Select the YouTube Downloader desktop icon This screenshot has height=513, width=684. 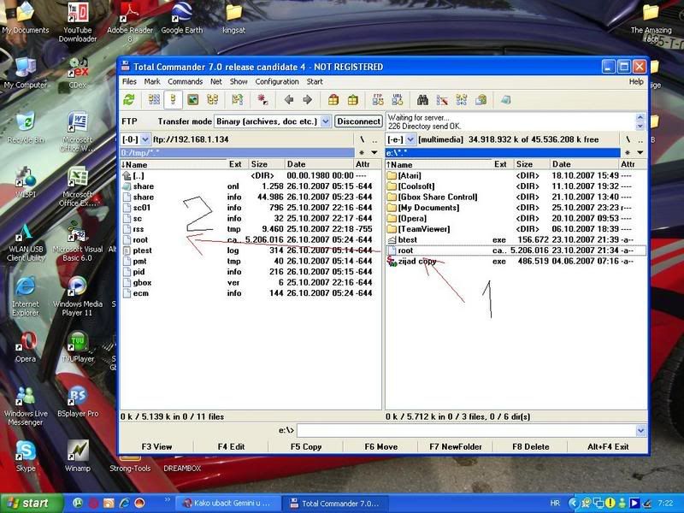tap(78, 22)
